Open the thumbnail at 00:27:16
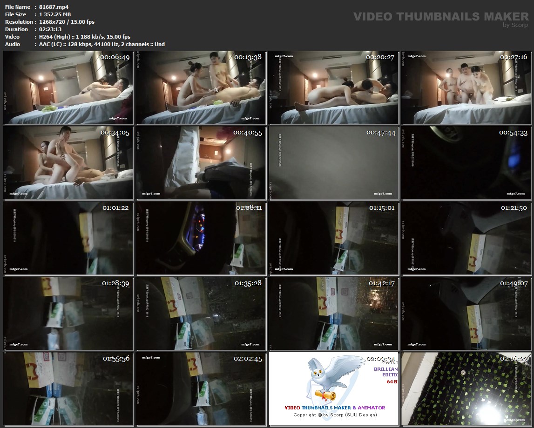The height and width of the screenshot is (428, 534). 466,87
